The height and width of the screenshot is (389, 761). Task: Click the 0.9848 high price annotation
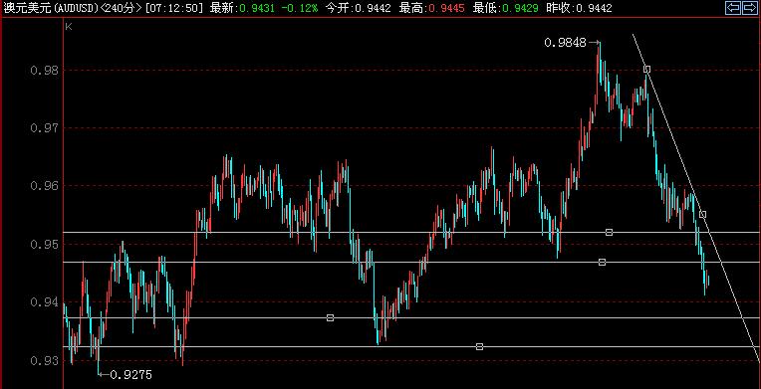click(x=565, y=43)
